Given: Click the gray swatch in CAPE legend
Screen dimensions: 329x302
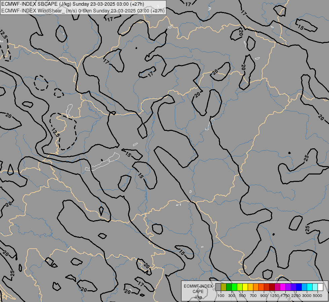Looking at the screenshot, I should 218,287.
